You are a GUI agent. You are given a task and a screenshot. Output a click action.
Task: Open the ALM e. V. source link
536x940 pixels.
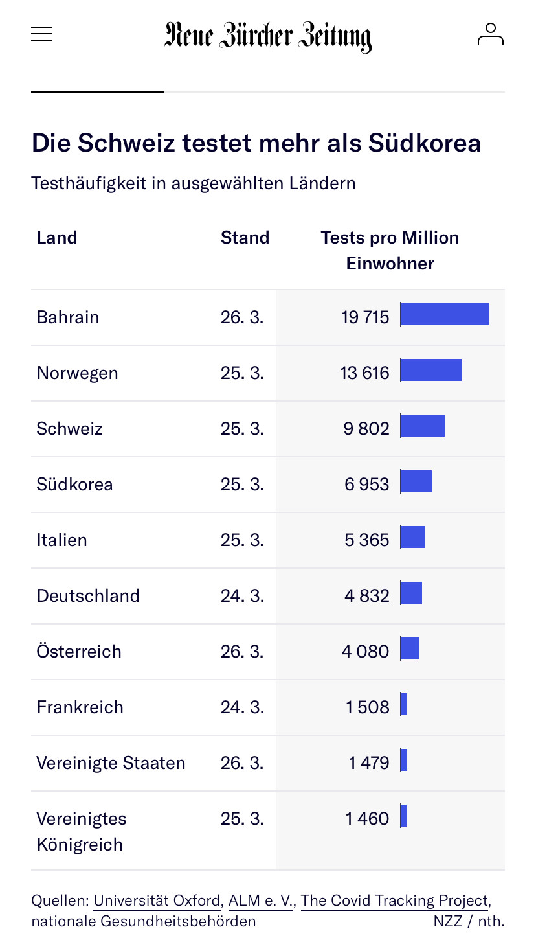(260, 900)
